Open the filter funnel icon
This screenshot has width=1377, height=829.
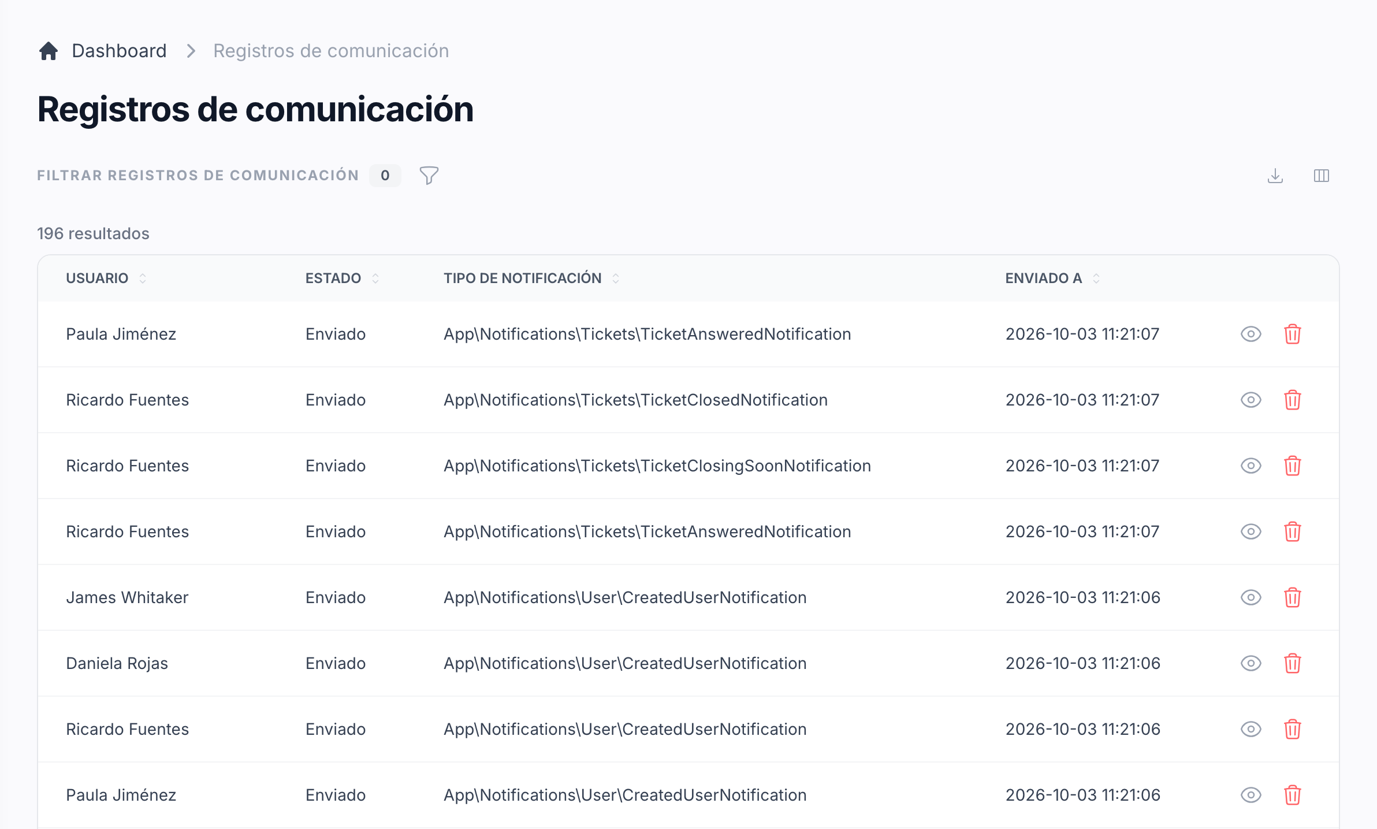(x=429, y=176)
